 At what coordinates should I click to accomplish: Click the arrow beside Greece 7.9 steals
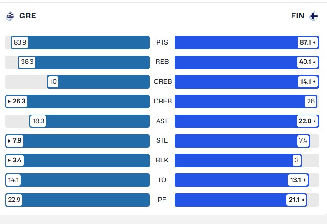(9, 141)
